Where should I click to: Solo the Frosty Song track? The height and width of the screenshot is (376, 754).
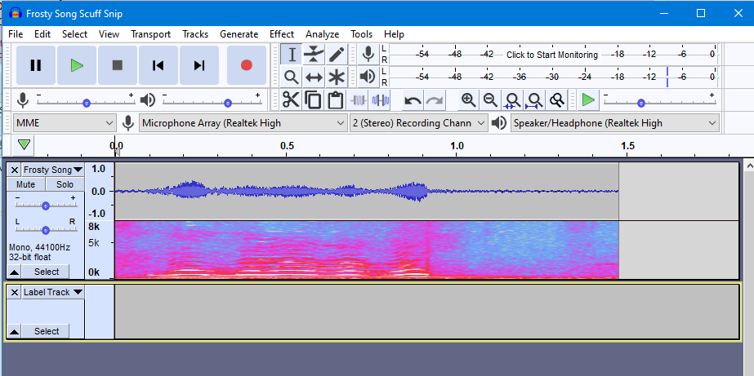coord(65,184)
